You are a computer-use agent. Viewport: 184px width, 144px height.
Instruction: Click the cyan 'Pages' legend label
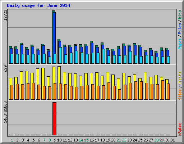pyautogui.click(x=180, y=44)
